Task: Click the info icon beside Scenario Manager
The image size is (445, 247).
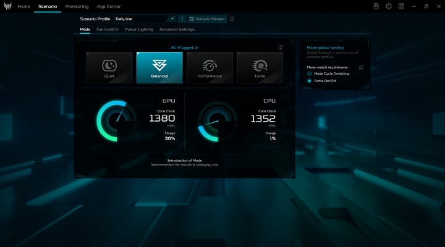Action: (232, 19)
